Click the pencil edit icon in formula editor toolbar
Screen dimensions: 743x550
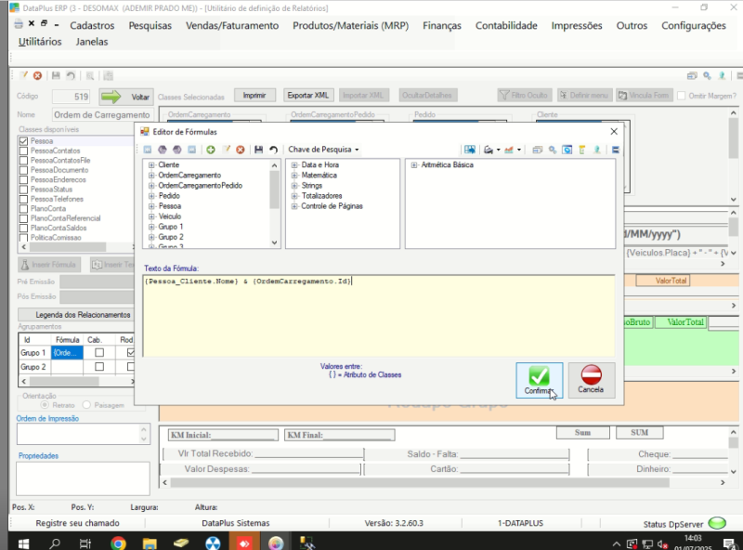click(227, 150)
